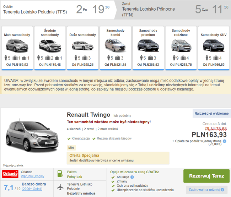Screen dimensions: 231x197
Task: Click the Rezerwuj Teraz button
Action: click(206, 176)
